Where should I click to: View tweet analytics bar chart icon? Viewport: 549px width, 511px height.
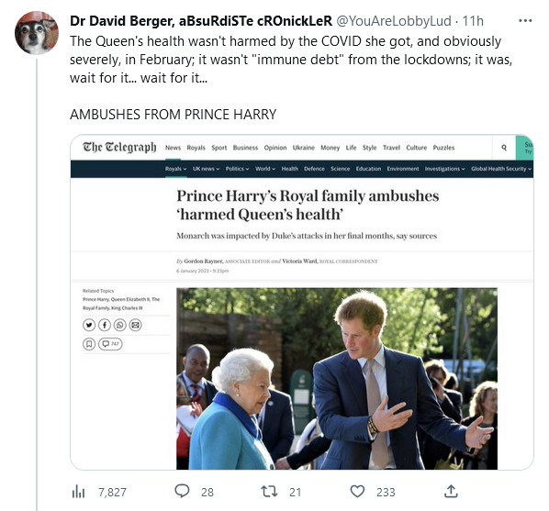78,492
